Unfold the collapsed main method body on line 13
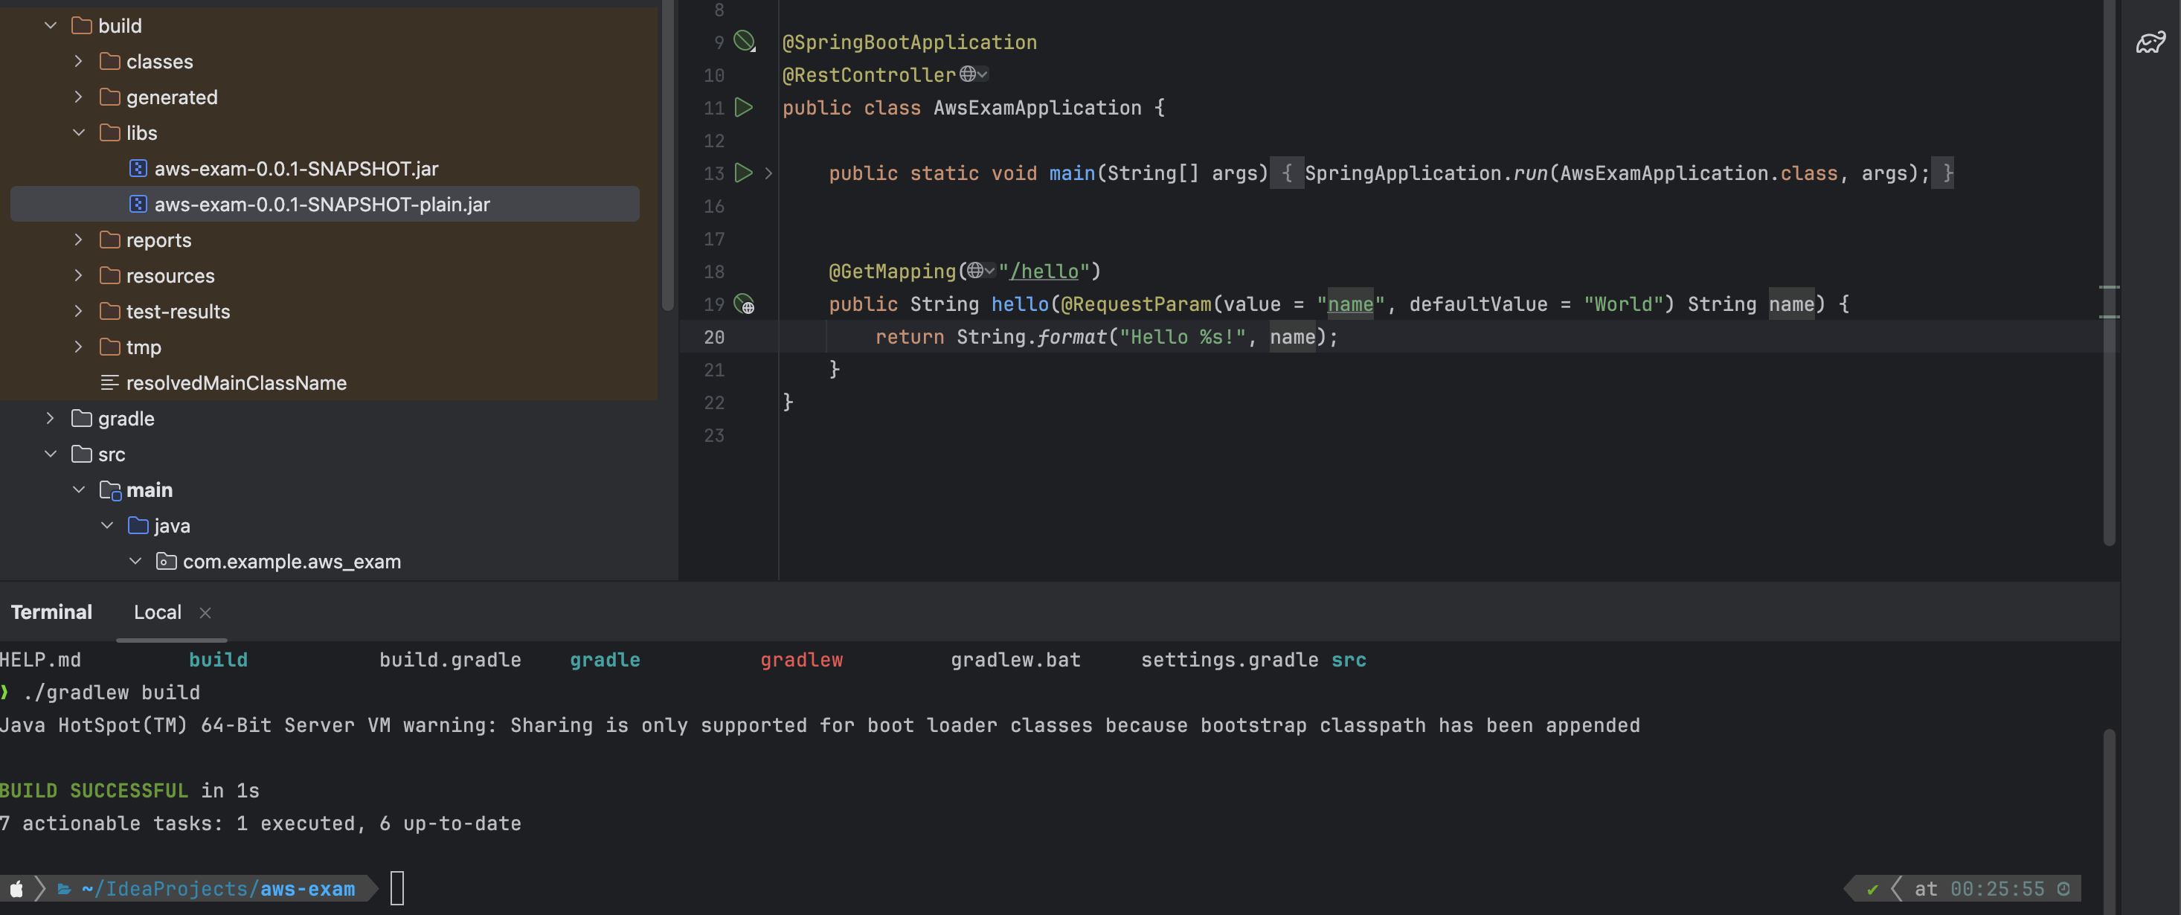This screenshot has height=915, width=2181. 768,173
